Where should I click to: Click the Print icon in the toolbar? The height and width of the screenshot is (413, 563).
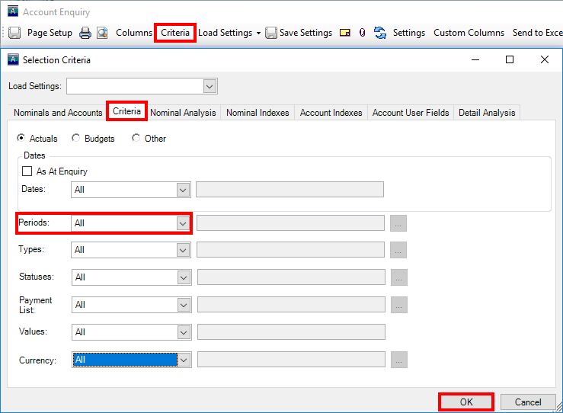click(86, 33)
